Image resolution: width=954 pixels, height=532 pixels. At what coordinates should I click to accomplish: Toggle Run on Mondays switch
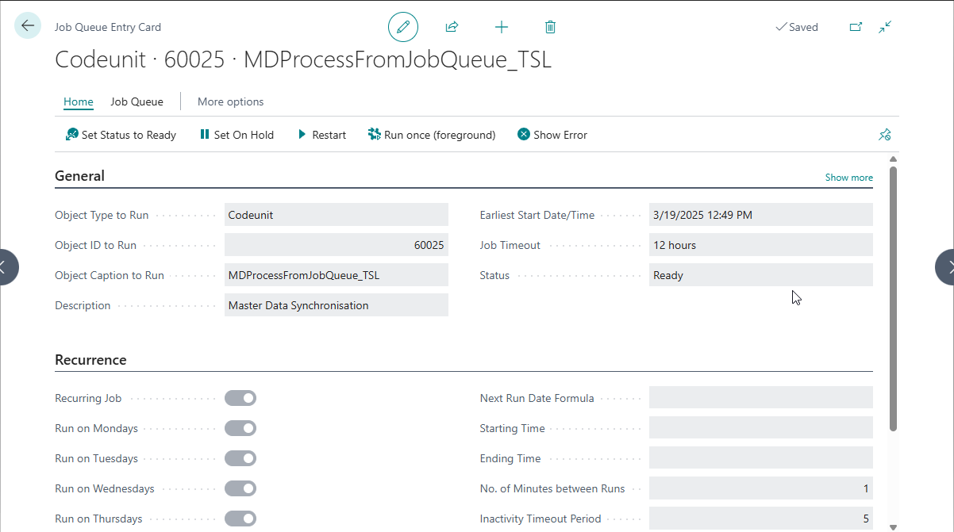coord(240,428)
